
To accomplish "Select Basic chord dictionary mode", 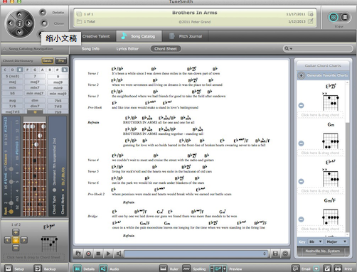I will click(x=48, y=61).
